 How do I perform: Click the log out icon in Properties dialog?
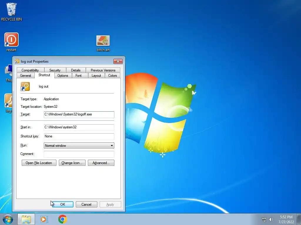pos(25,86)
